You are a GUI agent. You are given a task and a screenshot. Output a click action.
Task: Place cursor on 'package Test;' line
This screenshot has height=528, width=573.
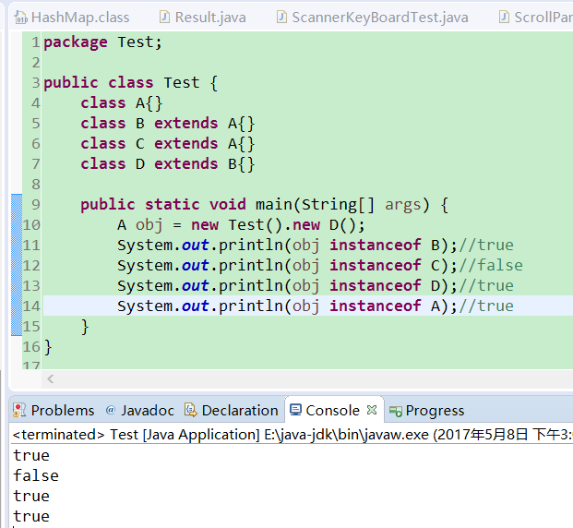[x=102, y=42]
